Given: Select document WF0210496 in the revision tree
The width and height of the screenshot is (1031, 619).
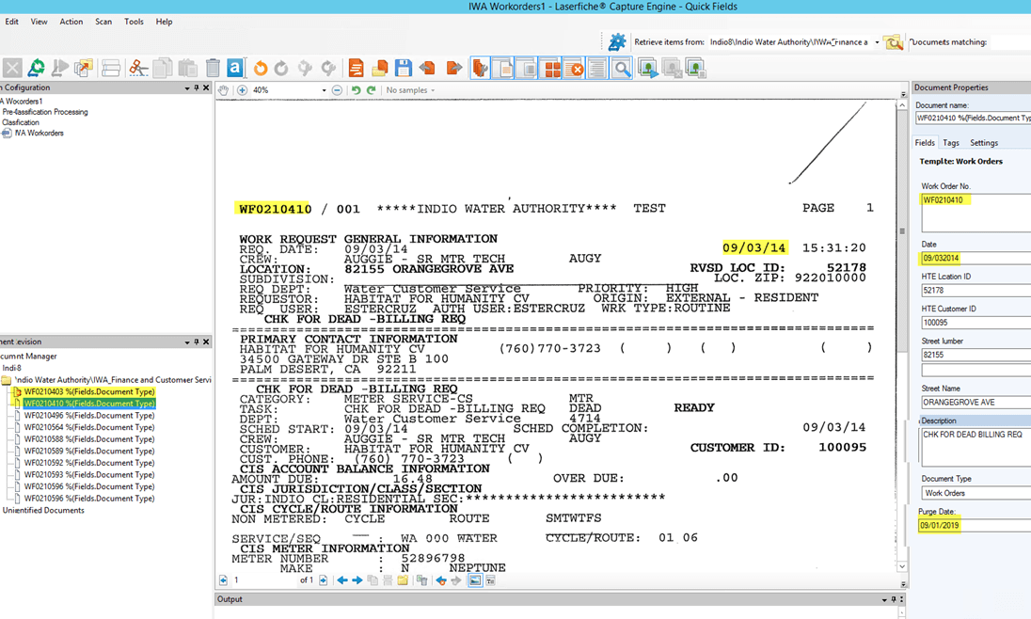Looking at the screenshot, I should click(89, 415).
